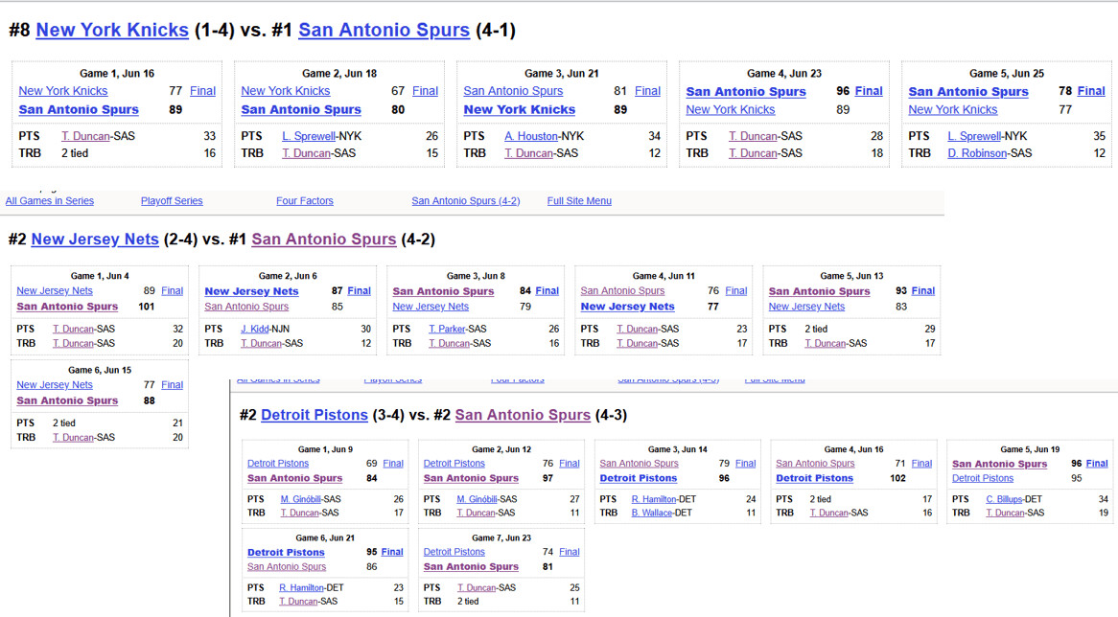The image size is (1118, 617).
Task: Click Final link for Nets Game 6, Jun 15
Action: tap(172, 385)
